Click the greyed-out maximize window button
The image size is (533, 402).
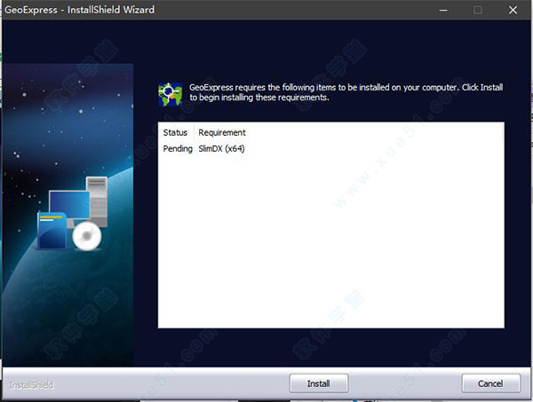click(x=477, y=10)
